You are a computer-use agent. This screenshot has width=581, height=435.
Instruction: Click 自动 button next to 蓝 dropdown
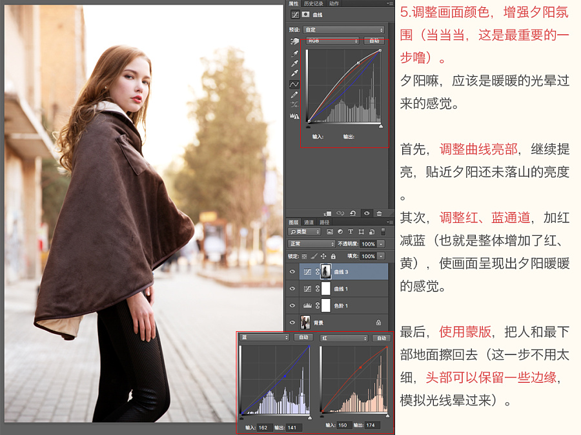(x=303, y=337)
